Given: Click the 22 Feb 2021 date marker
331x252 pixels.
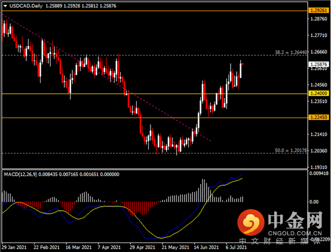Looking at the screenshot, I should point(47,247).
